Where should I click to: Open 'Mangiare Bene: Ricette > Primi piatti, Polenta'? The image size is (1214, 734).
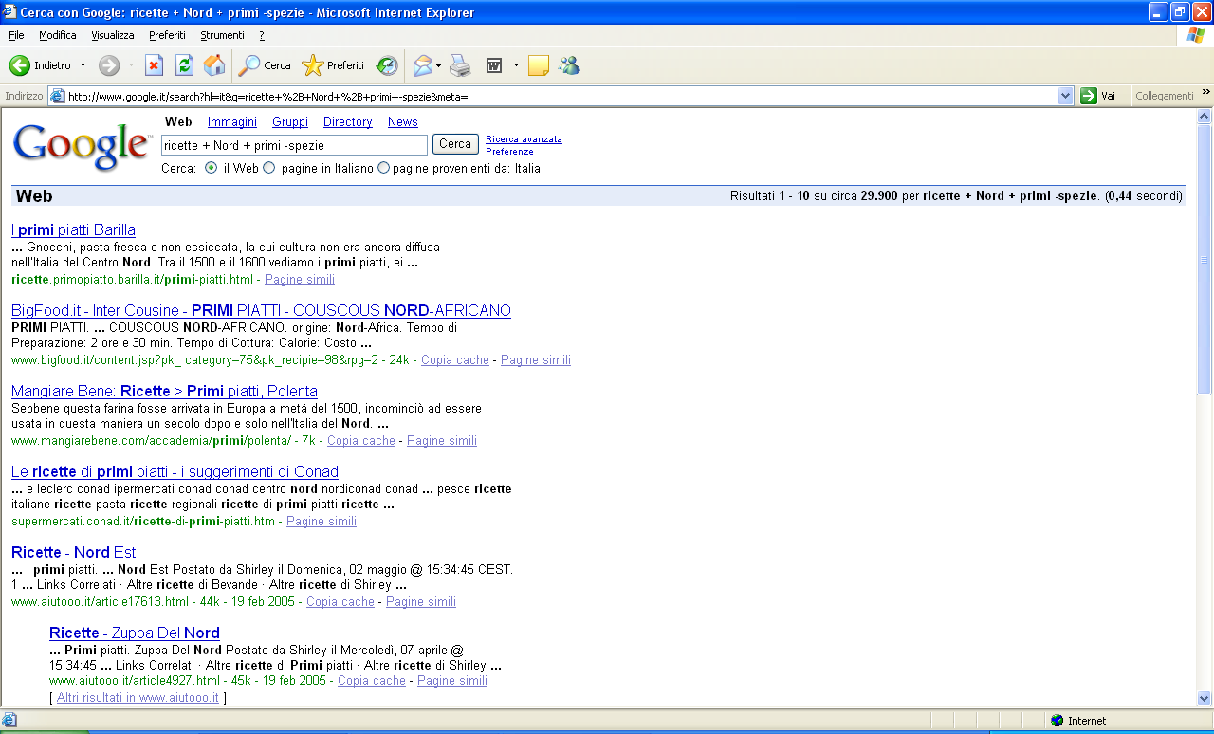click(x=164, y=391)
